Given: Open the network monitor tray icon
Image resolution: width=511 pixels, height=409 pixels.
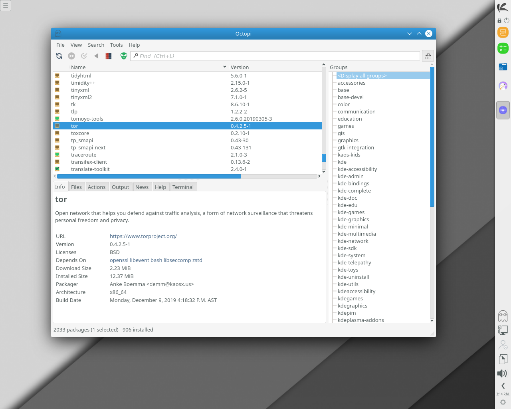Looking at the screenshot, I should pyautogui.click(x=503, y=330).
